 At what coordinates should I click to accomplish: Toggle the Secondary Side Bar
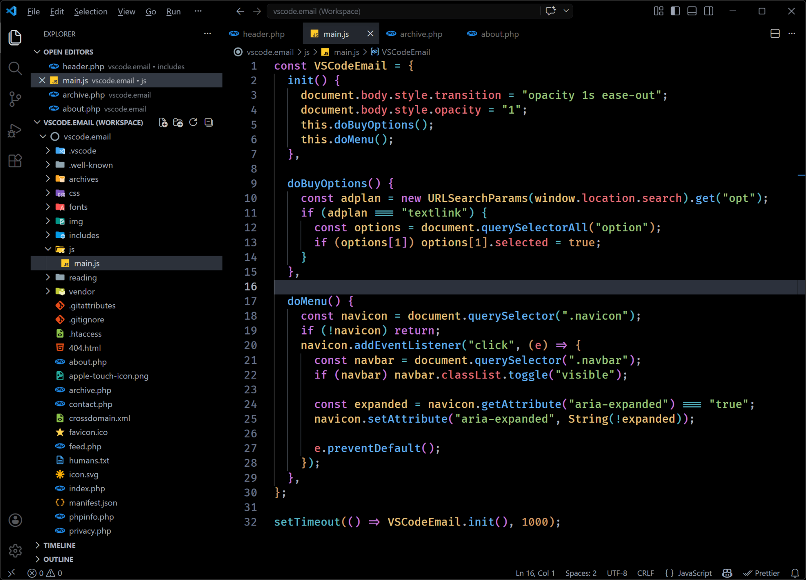point(708,11)
